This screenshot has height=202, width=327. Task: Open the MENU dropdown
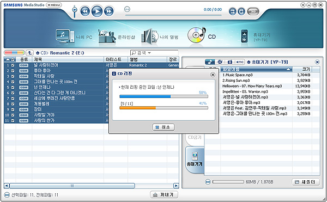coord(54,5)
